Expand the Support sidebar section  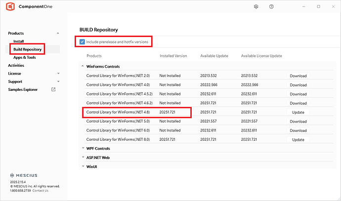pyautogui.click(x=58, y=81)
